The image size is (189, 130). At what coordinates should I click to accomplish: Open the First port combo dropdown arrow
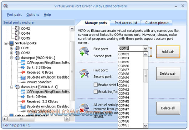145,49
